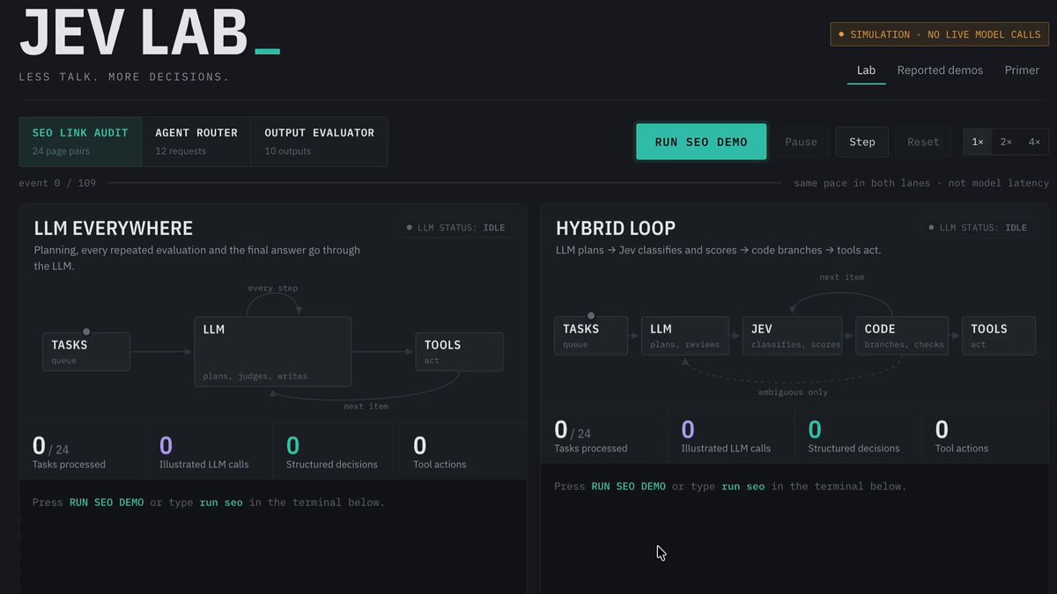Open the Primer page

[1022, 70]
